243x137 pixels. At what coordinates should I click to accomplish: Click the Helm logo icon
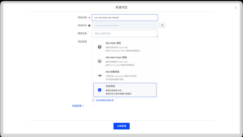(x=99, y=61)
